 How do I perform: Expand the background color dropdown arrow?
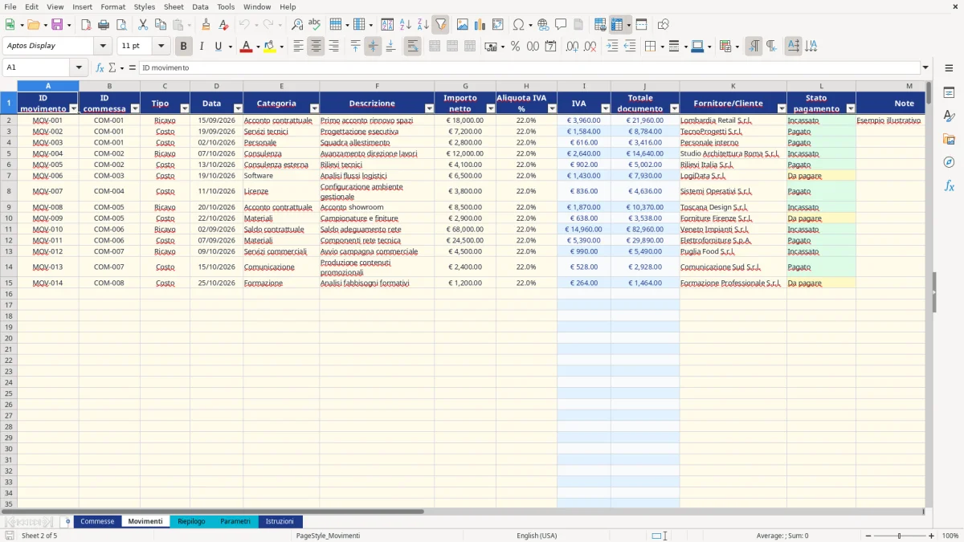click(281, 47)
